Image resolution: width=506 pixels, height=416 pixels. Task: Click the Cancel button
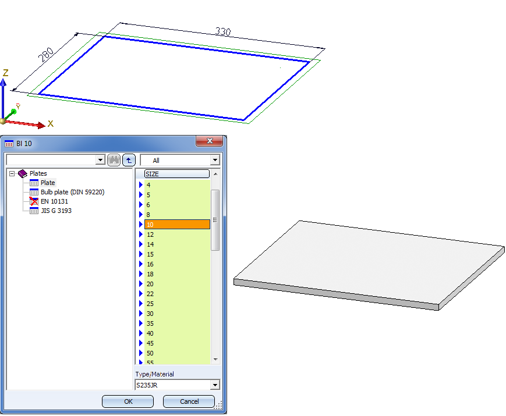tap(189, 401)
